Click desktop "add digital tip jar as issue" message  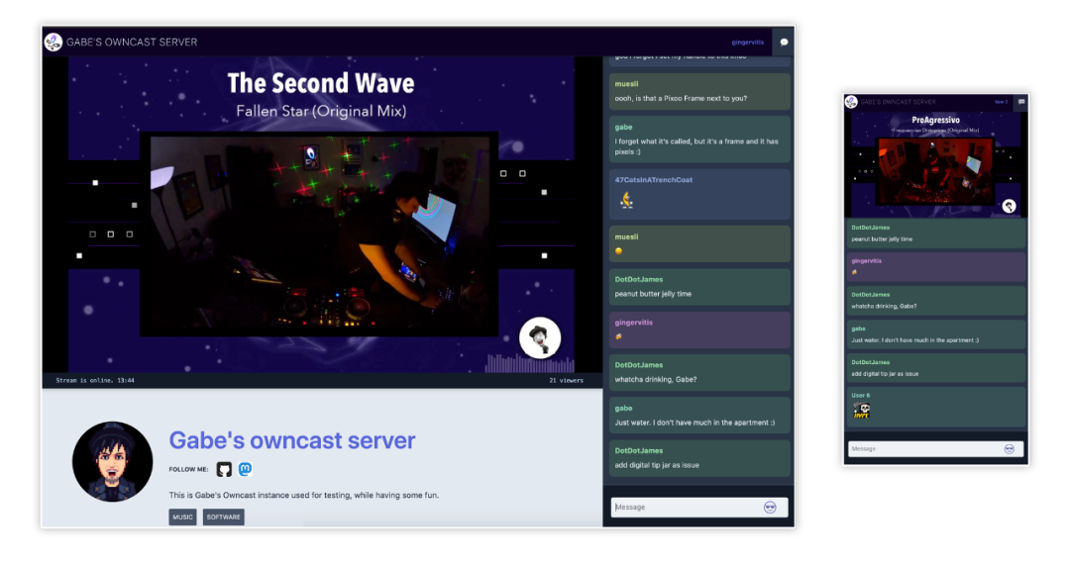[699, 458]
